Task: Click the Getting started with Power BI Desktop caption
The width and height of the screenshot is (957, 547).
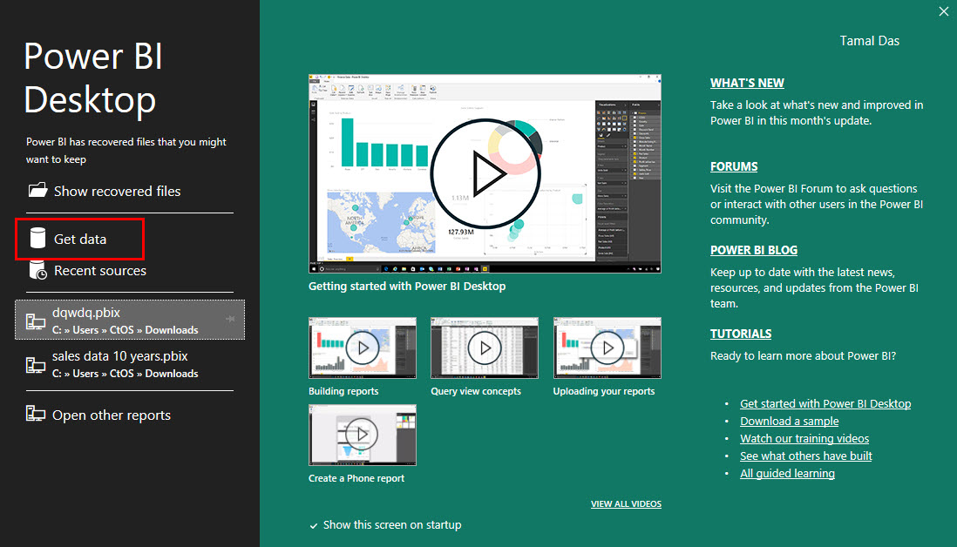Action: 407,286
